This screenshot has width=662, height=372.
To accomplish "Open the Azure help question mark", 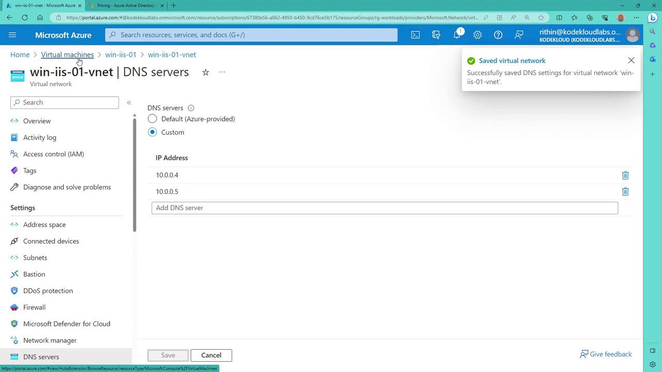I will point(498,35).
